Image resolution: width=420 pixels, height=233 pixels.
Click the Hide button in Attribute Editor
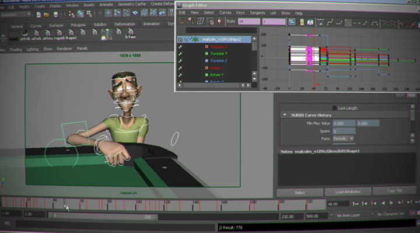411,95
